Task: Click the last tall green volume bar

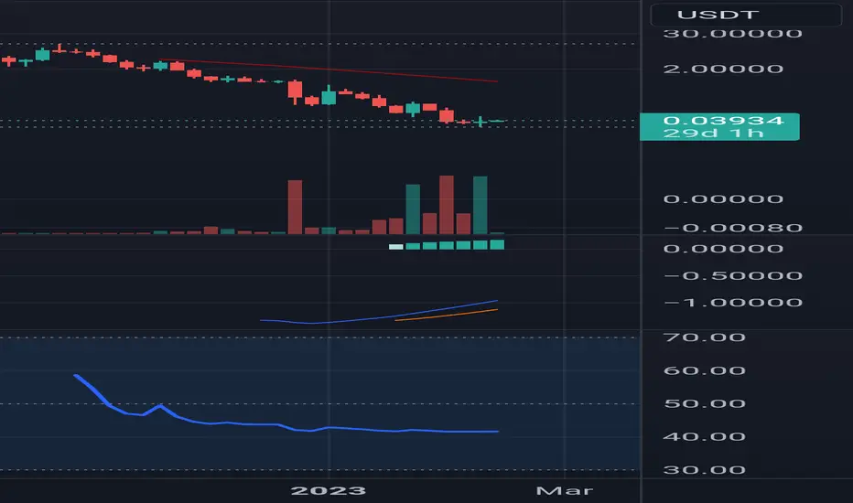Action: tap(480, 205)
